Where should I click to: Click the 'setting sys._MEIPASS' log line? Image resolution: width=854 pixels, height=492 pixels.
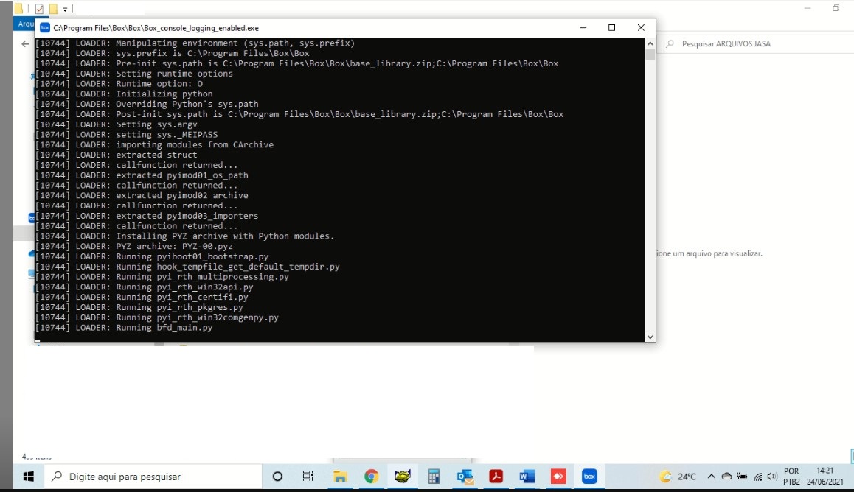tap(126, 135)
